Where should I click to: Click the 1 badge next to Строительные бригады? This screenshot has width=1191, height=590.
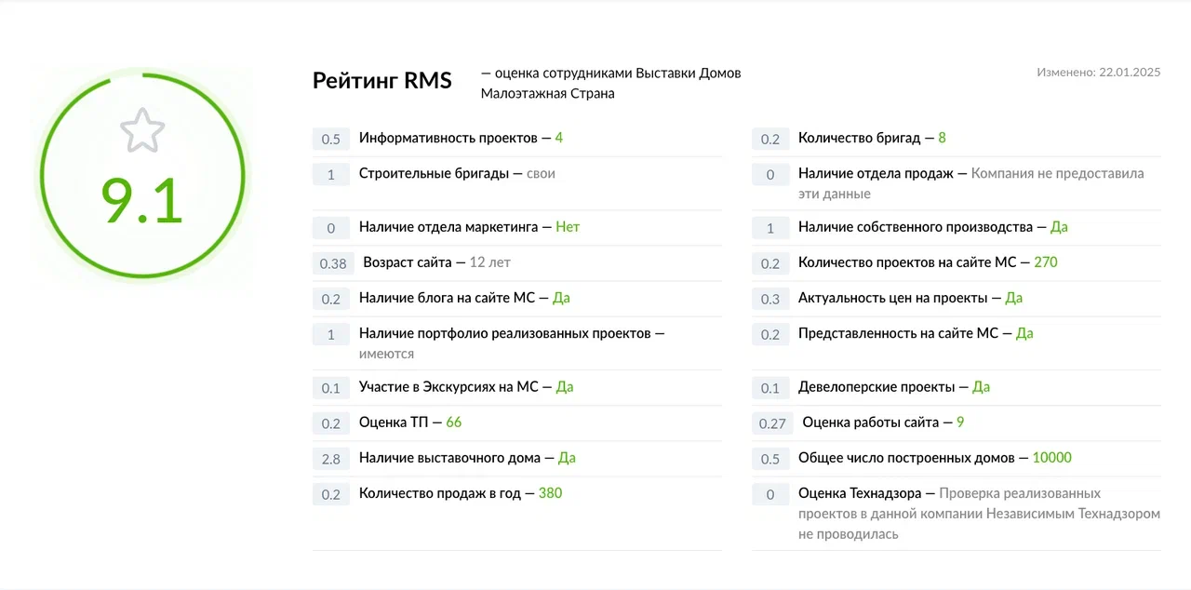[331, 174]
